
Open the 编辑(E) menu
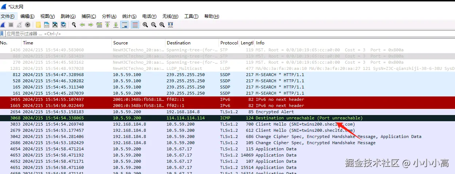pyautogui.click(x=27, y=16)
